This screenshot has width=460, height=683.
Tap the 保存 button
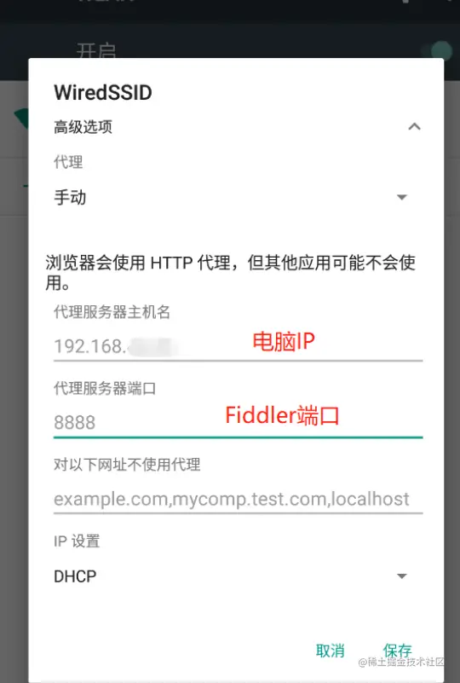tap(397, 650)
